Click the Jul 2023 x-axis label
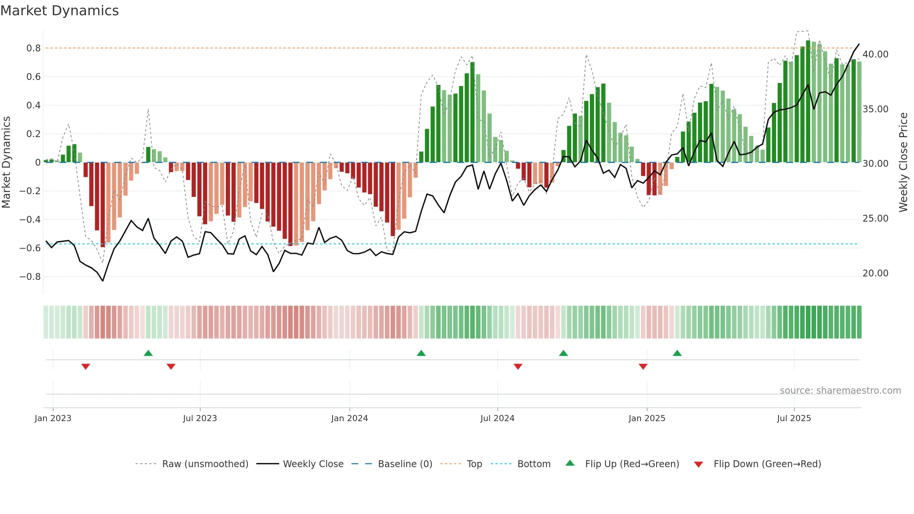914x514 pixels. tap(200, 418)
